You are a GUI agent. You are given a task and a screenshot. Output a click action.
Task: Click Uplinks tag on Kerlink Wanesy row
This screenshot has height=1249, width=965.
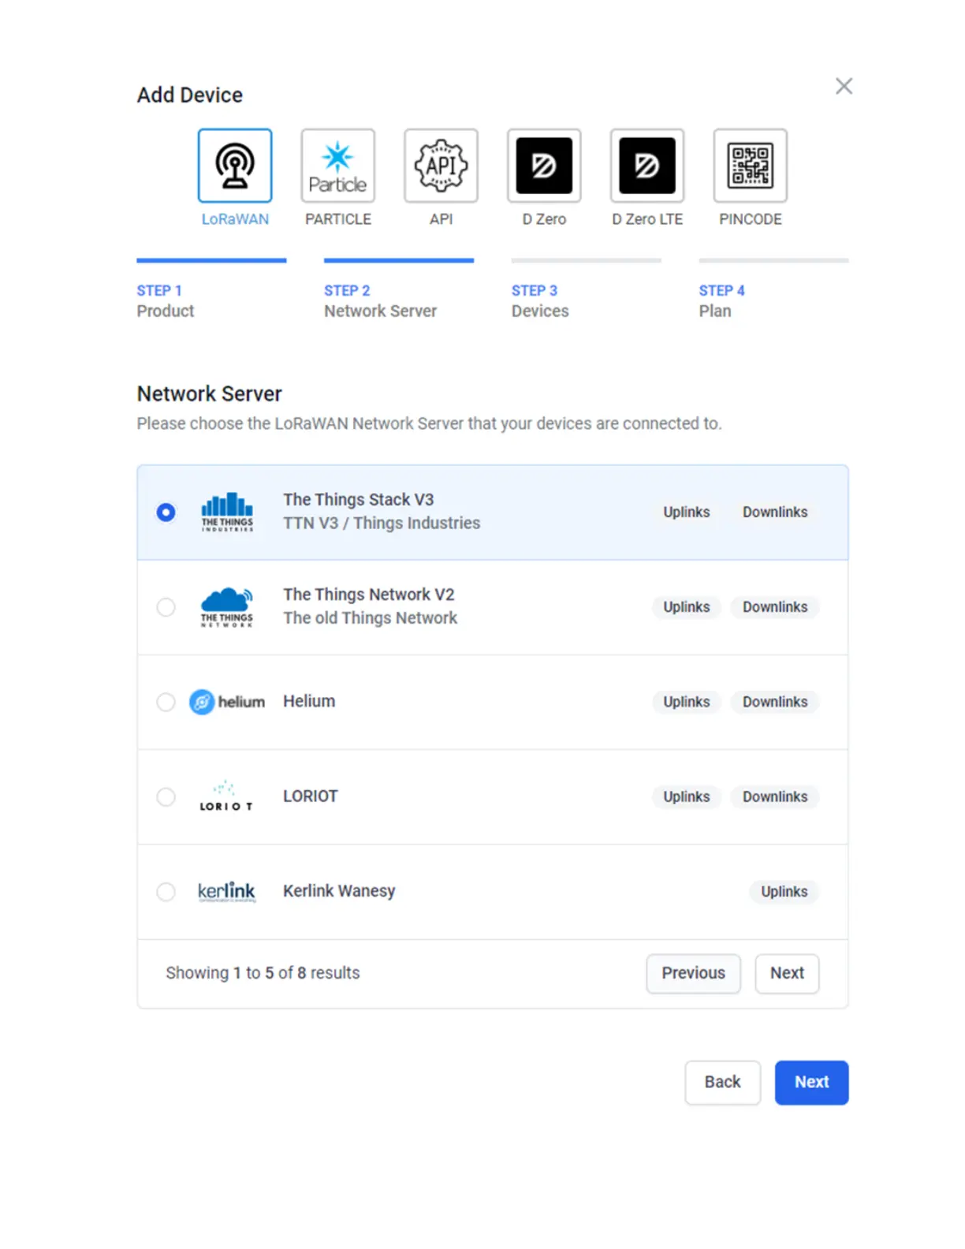(x=784, y=892)
